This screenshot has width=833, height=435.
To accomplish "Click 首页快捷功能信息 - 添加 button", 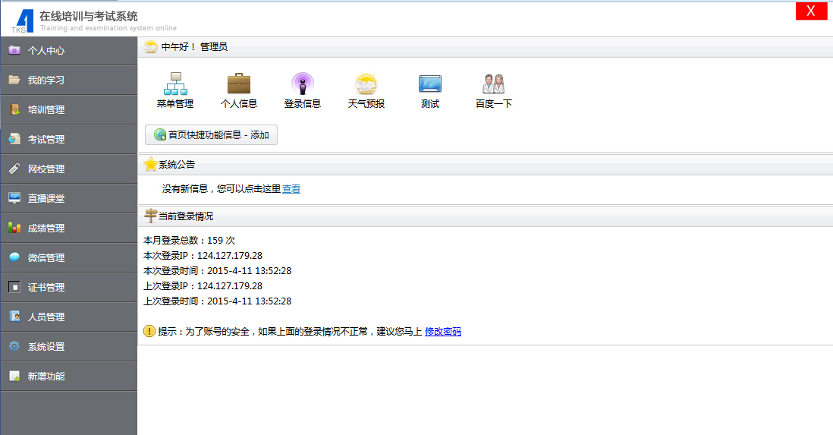I will tap(211, 134).
